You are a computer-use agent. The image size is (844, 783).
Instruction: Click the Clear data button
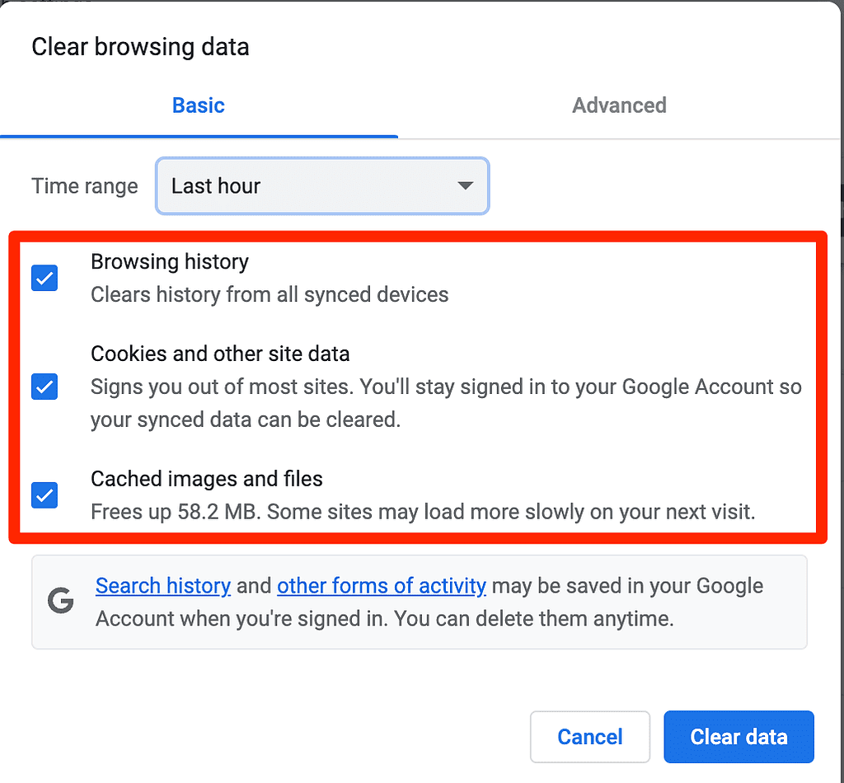[738, 737]
